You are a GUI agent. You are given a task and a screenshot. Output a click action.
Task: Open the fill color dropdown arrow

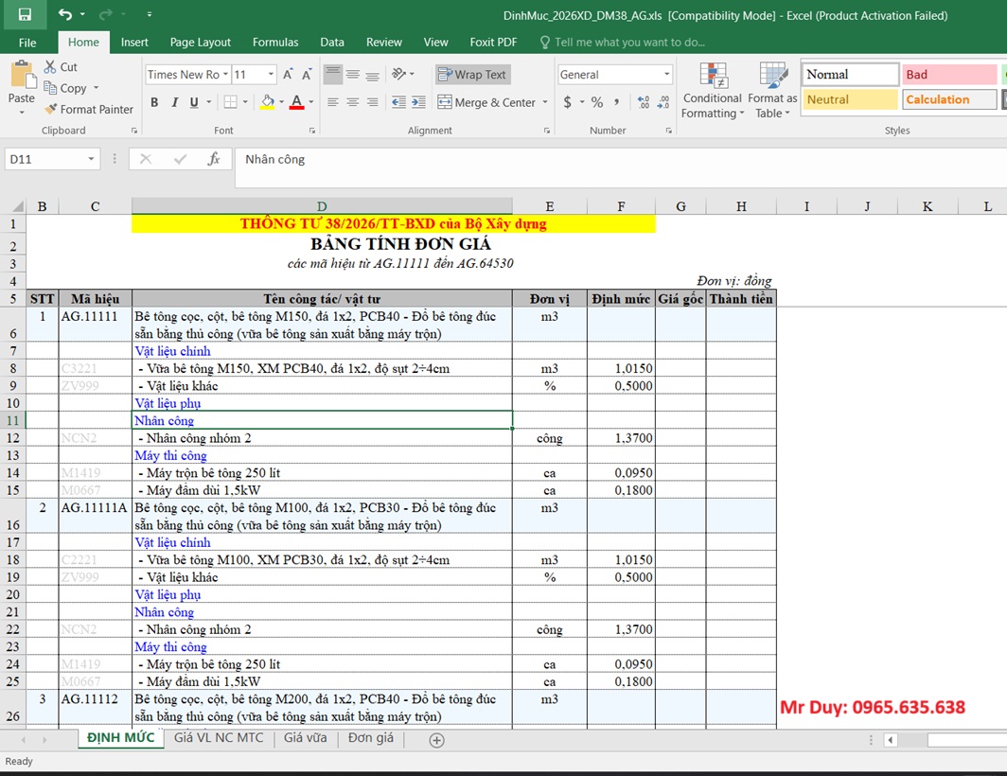tap(281, 102)
